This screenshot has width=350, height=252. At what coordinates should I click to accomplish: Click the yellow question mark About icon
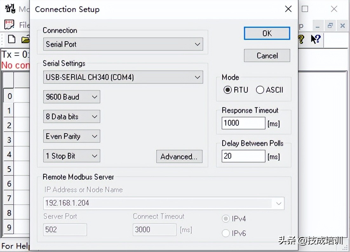(301, 39)
